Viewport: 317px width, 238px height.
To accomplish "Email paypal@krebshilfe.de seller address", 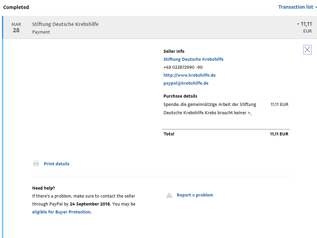I will [x=186, y=83].
